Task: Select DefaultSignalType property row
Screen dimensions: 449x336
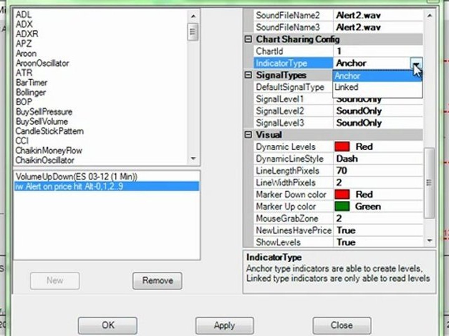Action: (x=293, y=87)
